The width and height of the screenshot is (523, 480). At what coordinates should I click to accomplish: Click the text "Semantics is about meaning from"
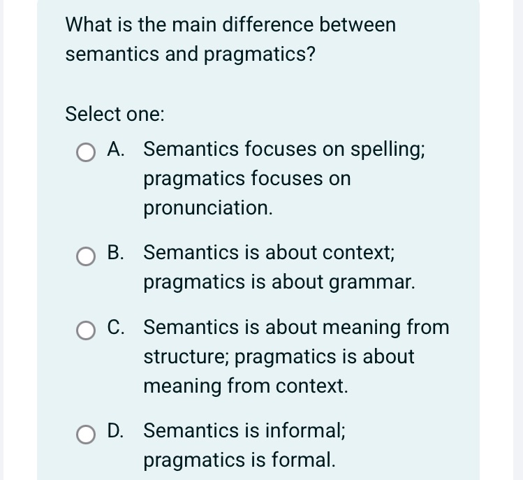click(296, 327)
